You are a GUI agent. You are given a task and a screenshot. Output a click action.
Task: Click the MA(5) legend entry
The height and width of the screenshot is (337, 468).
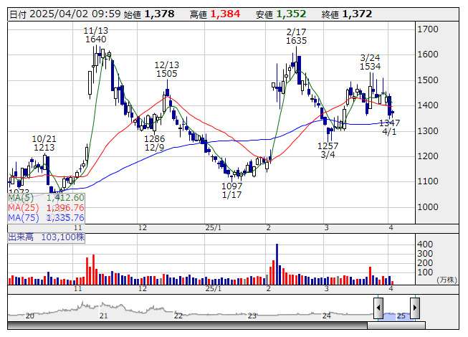point(47,198)
